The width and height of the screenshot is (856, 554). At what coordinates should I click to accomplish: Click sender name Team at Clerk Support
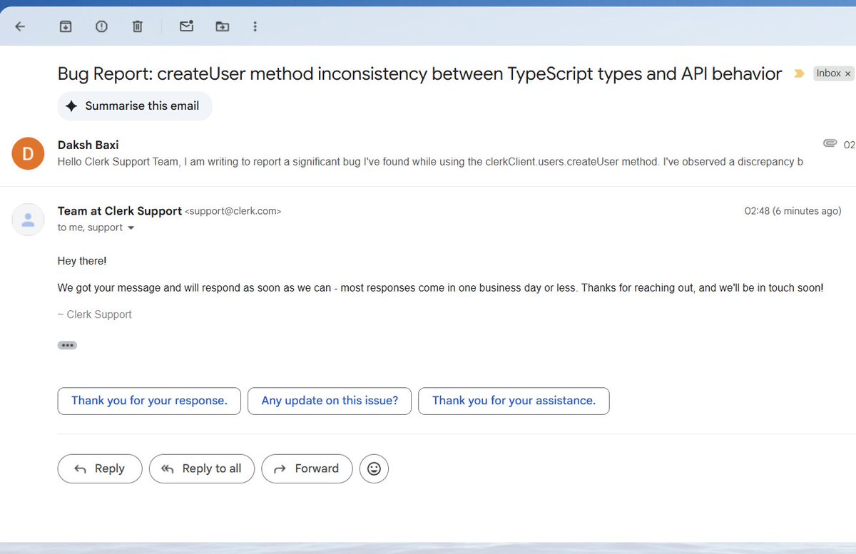[x=120, y=211]
